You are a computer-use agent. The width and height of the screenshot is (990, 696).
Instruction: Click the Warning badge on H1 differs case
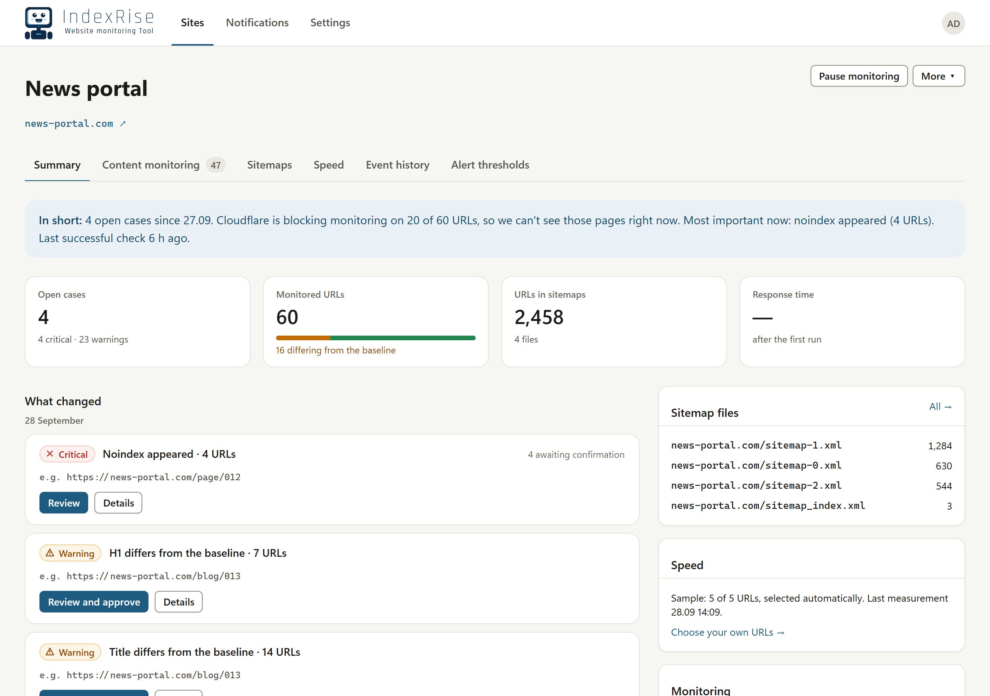click(70, 553)
